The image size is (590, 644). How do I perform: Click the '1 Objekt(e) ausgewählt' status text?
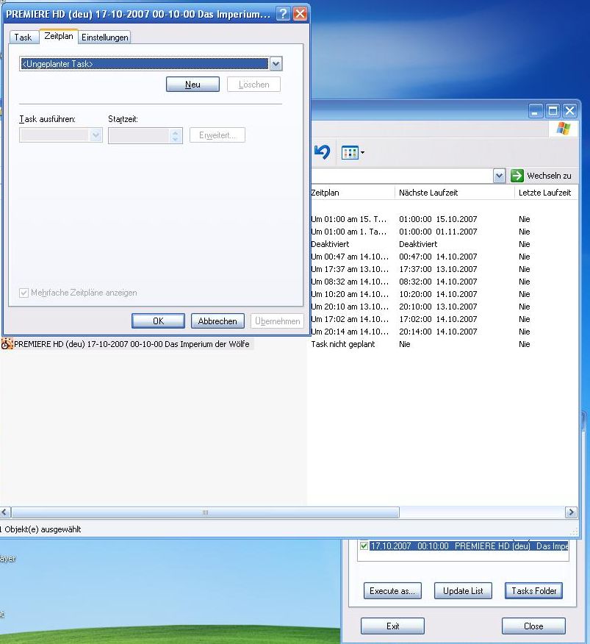[x=40, y=529]
